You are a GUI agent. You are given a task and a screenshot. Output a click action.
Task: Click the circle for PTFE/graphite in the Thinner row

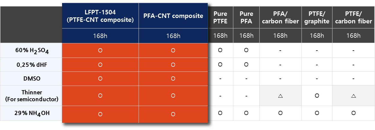coord(317,96)
